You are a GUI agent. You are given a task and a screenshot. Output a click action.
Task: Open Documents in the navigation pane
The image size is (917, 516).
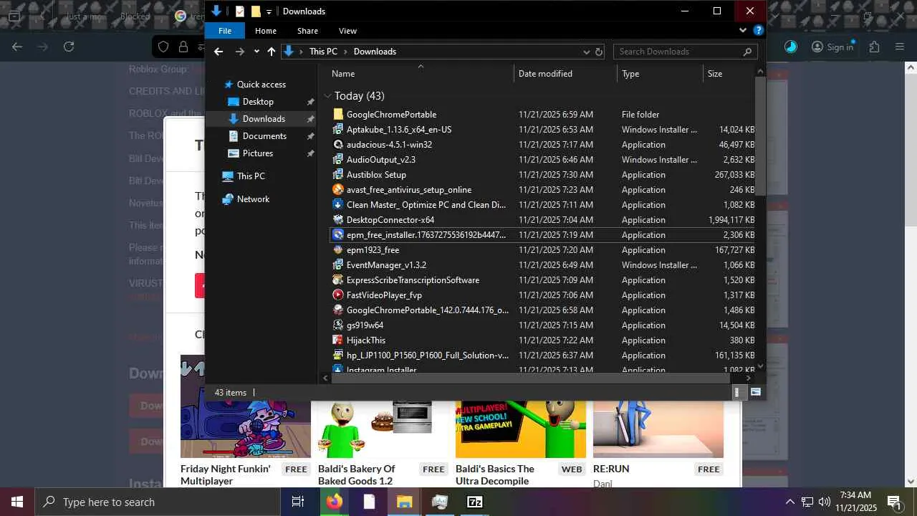click(x=264, y=136)
